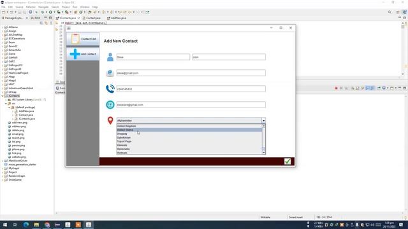This screenshot has width=408, height=229.
Task: Click the taskbar notification center icon
Action: pos(401,225)
